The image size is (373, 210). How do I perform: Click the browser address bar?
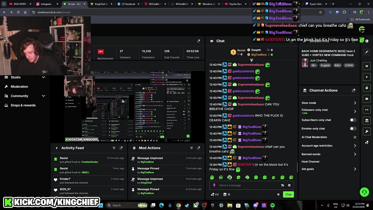click(x=175, y=12)
